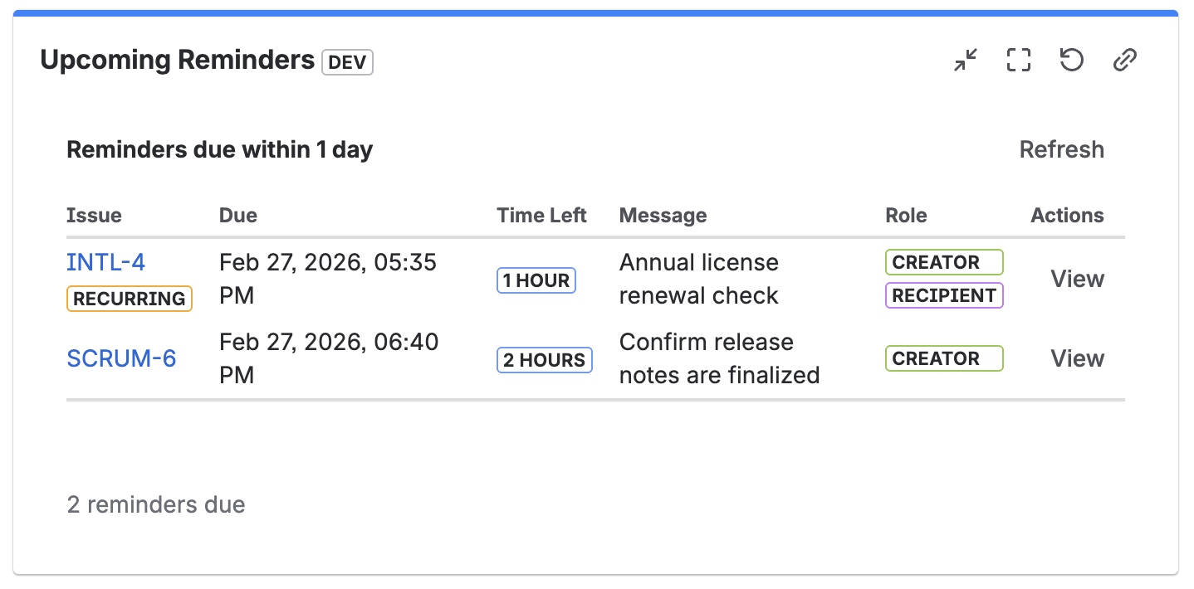Image resolution: width=1194 pixels, height=589 pixels.
Task: Click the CREATOR badge on the INTL-4 row
Action: click(x=944, y=262)
